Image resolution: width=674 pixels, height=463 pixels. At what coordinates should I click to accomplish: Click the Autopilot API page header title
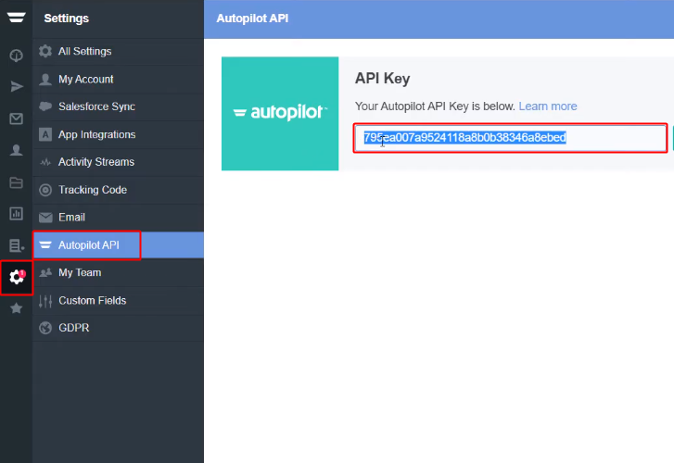[252, 19]
